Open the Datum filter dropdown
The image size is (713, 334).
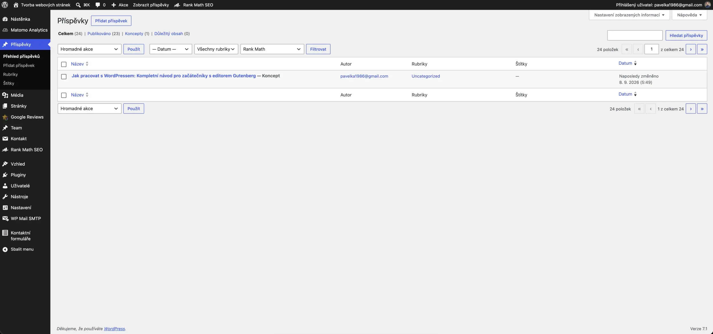(171, 49)
